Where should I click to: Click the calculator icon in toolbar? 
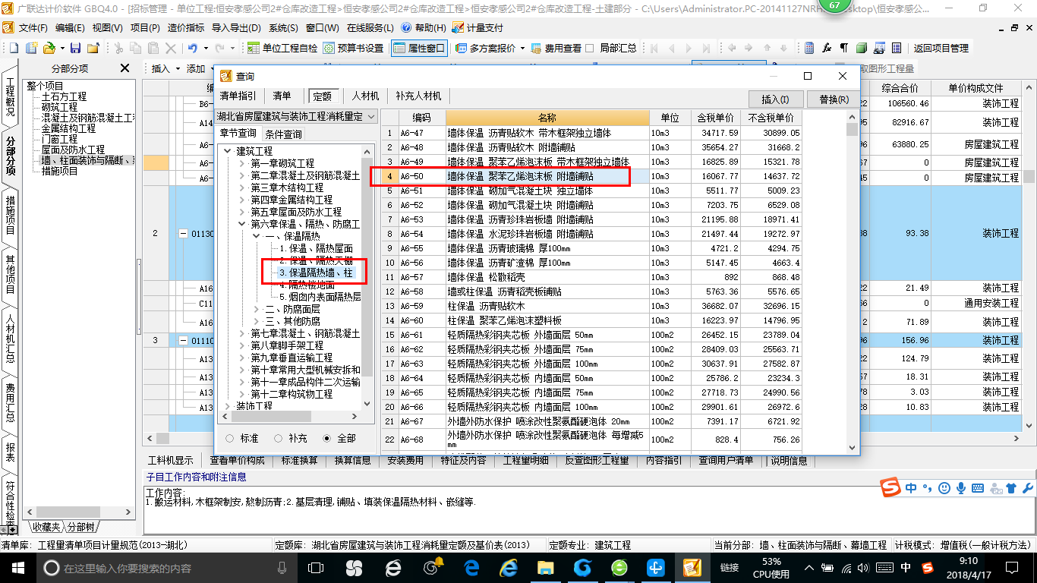click(x=809, y=48)
